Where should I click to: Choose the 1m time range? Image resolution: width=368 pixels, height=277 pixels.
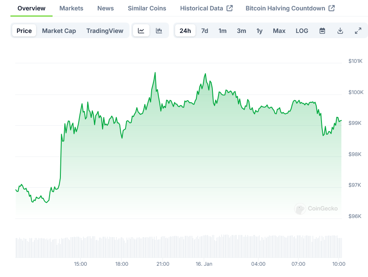(x=222, y=31)
